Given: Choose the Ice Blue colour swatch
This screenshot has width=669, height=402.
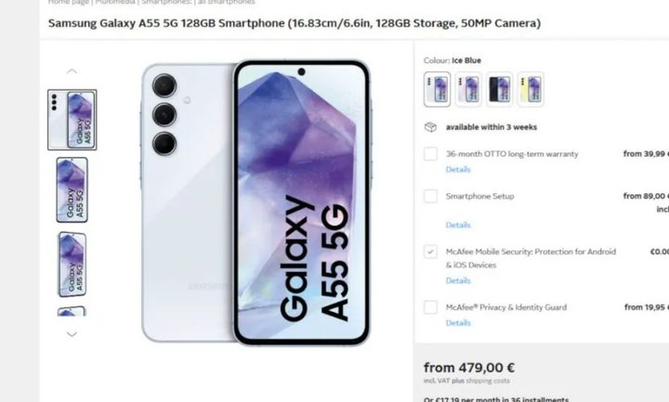Looking at the screenshot, I should pos(437,89).
